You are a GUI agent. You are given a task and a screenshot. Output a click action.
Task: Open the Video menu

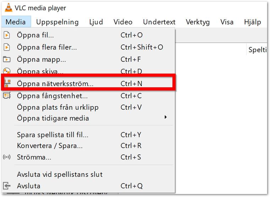(123, 22)
